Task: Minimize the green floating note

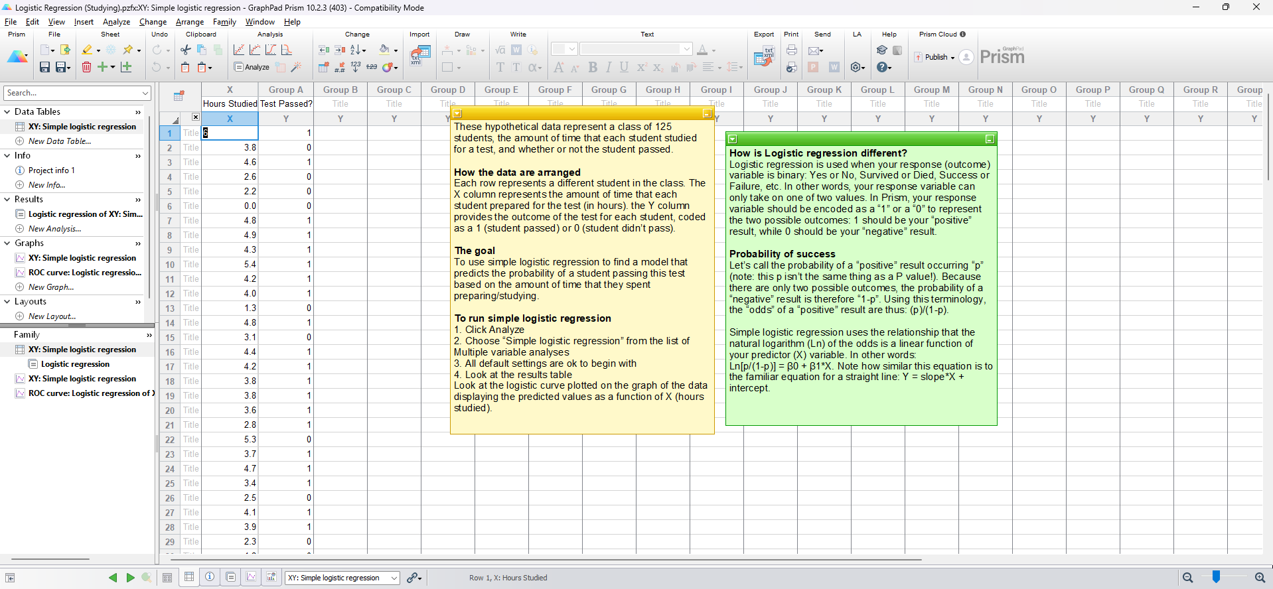Action: (989, 139)
